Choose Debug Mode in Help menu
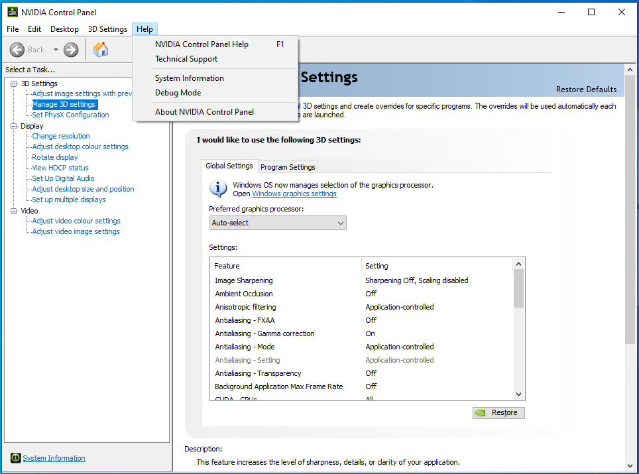 click(215, 93)
